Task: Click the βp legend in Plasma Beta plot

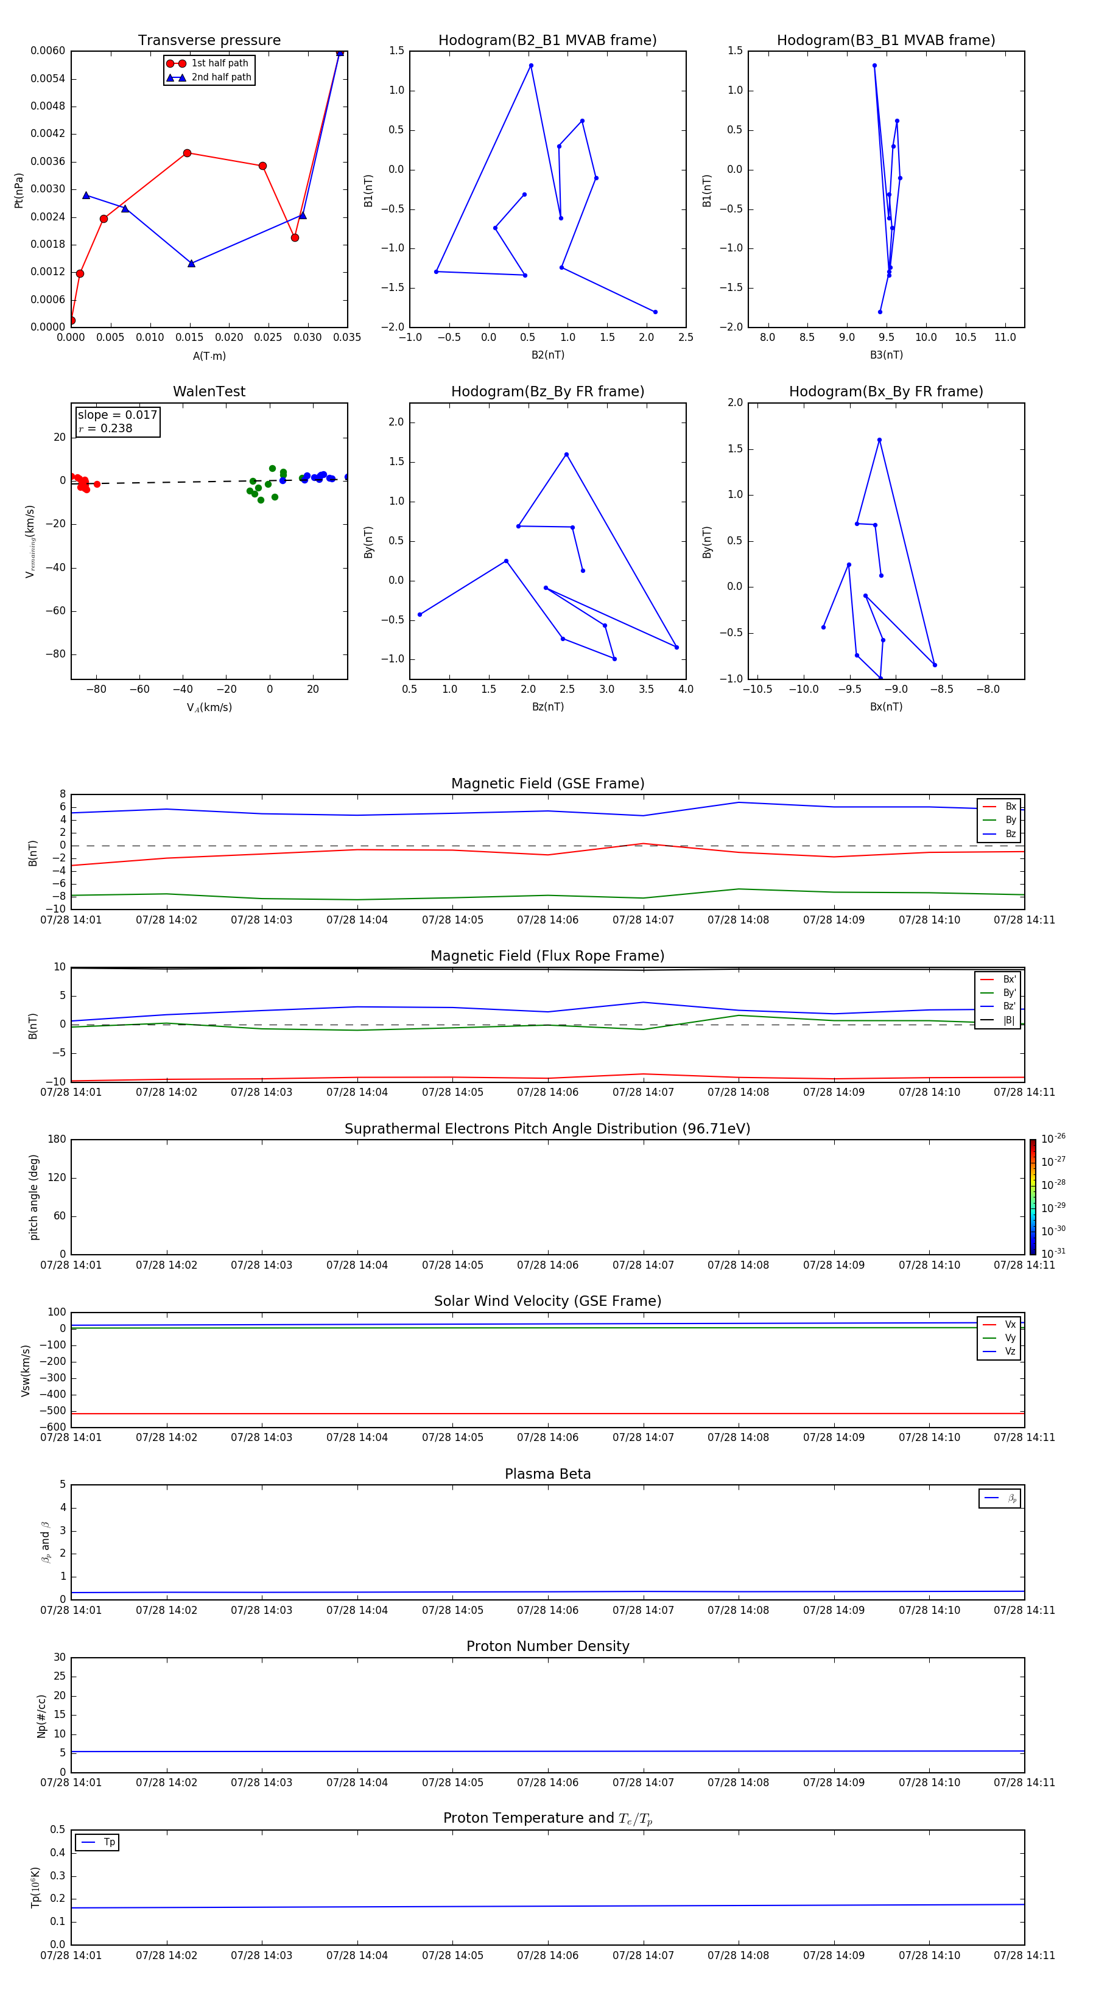Action: pyautogui.click(x=1000, y=1498)
